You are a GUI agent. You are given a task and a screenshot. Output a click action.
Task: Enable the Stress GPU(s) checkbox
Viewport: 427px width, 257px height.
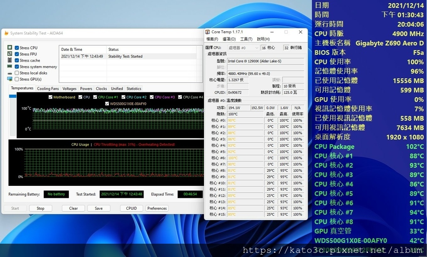(17, 79)
